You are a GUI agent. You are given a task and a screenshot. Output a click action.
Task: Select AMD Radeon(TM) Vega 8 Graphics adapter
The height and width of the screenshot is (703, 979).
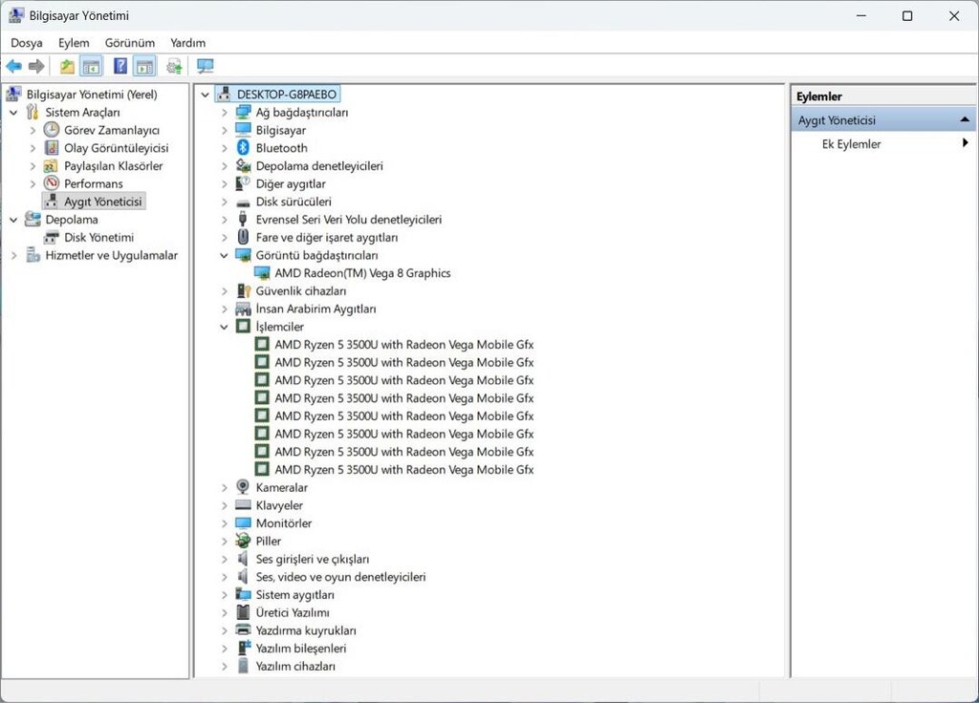pyautogui.click(x=362, y=273)
